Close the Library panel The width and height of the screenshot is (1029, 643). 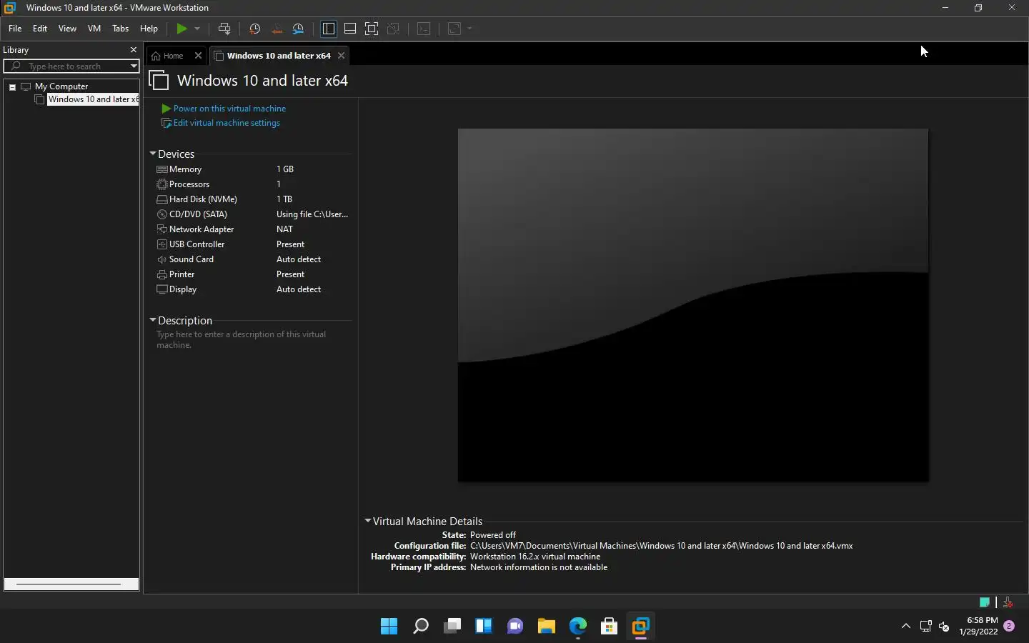tap(133, 50)
